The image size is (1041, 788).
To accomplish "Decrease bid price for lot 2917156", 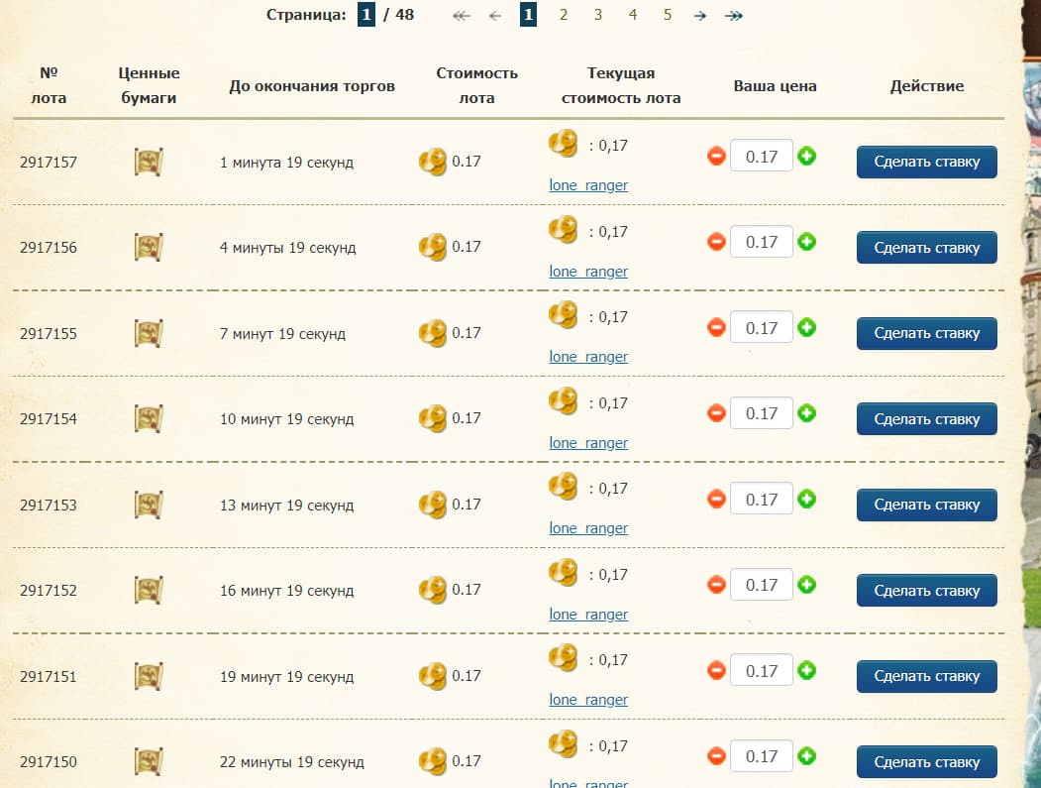I will tap(716, 242).
